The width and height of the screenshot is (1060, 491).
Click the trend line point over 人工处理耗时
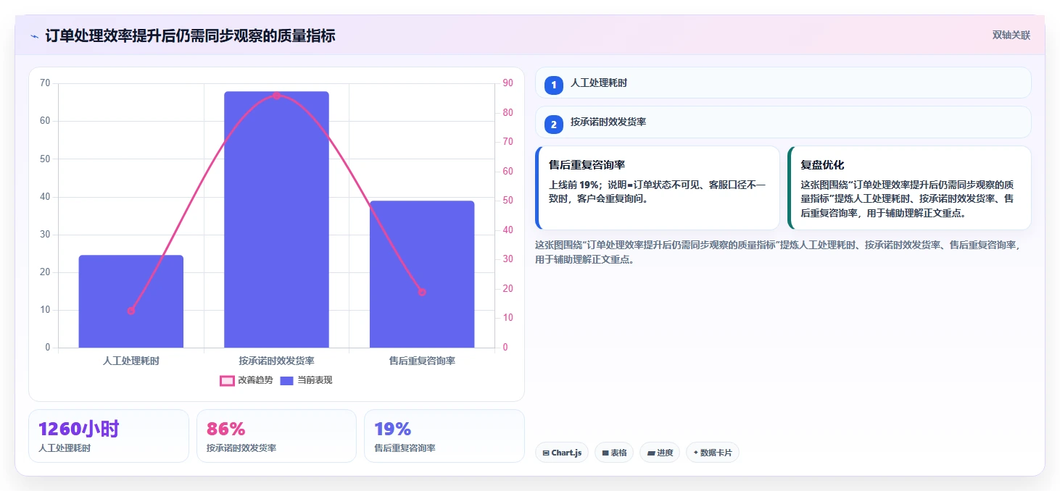click(x=131, y=311)
